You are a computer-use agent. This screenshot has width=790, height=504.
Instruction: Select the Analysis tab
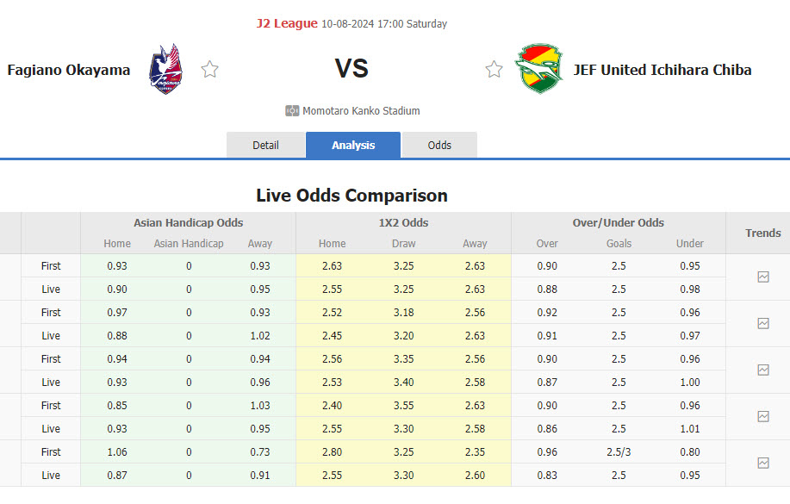point(353,146)
